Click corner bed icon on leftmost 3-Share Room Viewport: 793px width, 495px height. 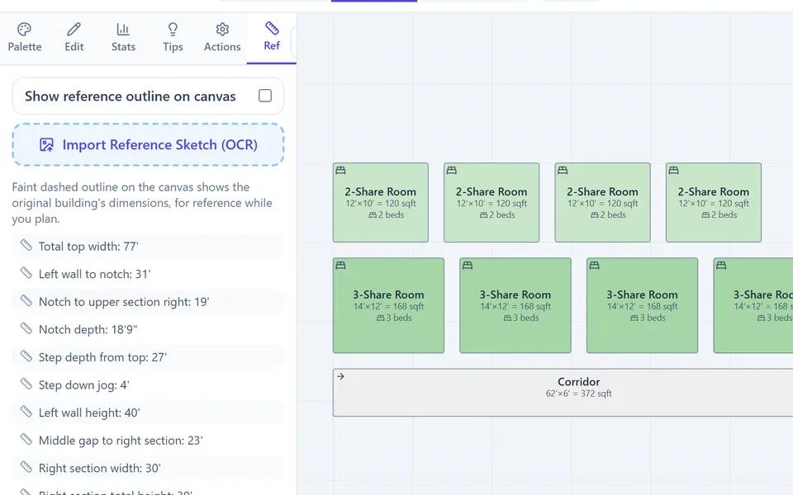click(x=341, y=266)
